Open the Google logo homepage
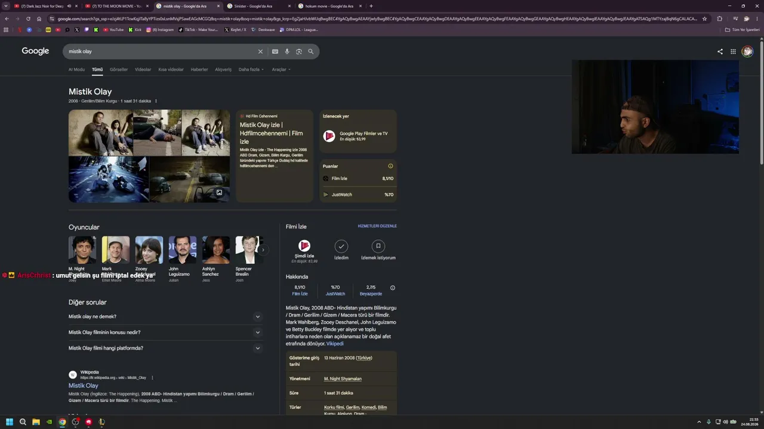 pos(35,51)
